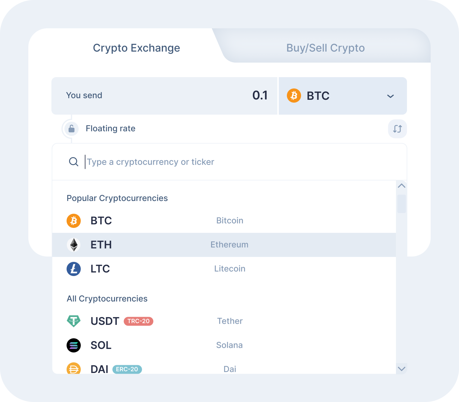Click the TRC-20 badge next to USDT
The image size is (459, 402).
[x=138, y=321]
